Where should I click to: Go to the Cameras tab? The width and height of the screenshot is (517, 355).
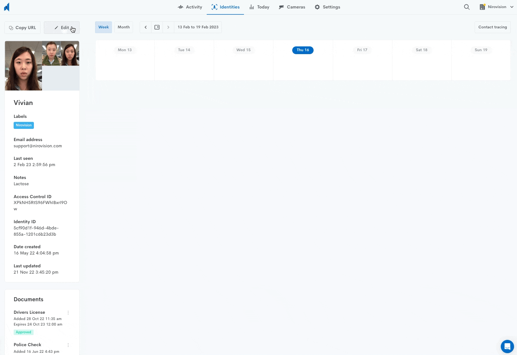click(x=292, y=7)
